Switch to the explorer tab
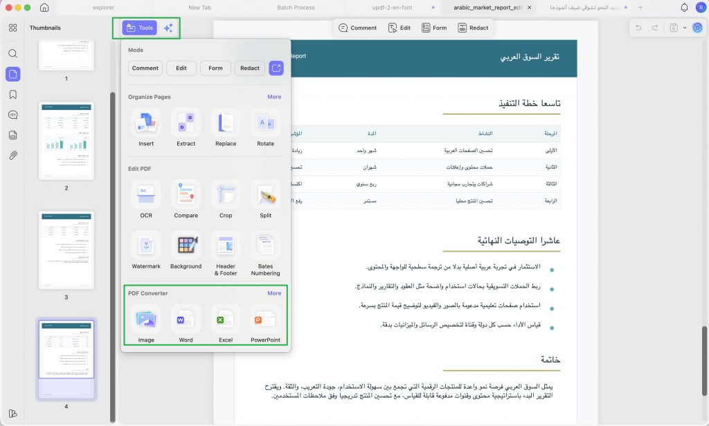709x426 pixels. click(104, 8)
